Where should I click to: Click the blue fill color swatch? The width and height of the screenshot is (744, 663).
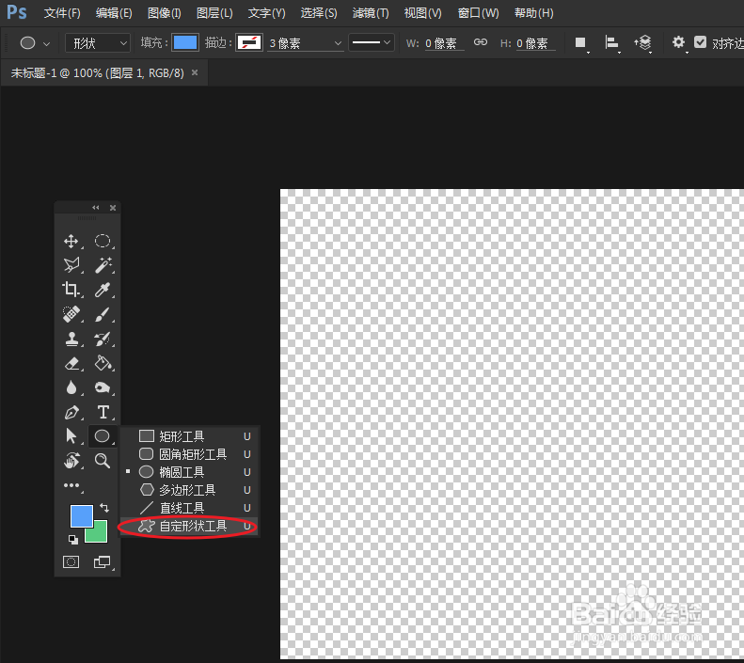pyautogui.click(x=185, y=42)
